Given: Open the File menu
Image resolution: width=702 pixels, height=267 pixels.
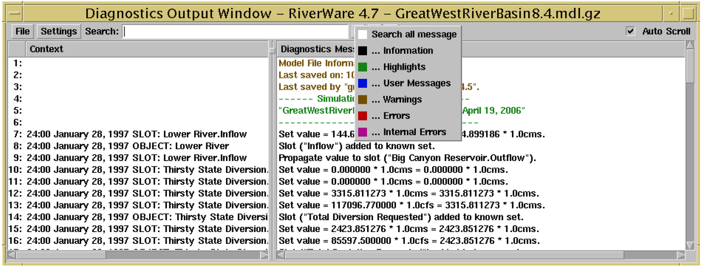Looking at the screenshot, I should click(x=23, y=32).
